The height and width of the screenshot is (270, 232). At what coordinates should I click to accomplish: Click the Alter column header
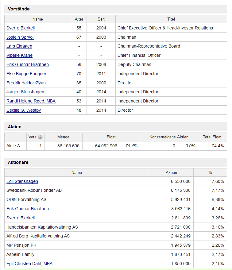tap(79, 19)
